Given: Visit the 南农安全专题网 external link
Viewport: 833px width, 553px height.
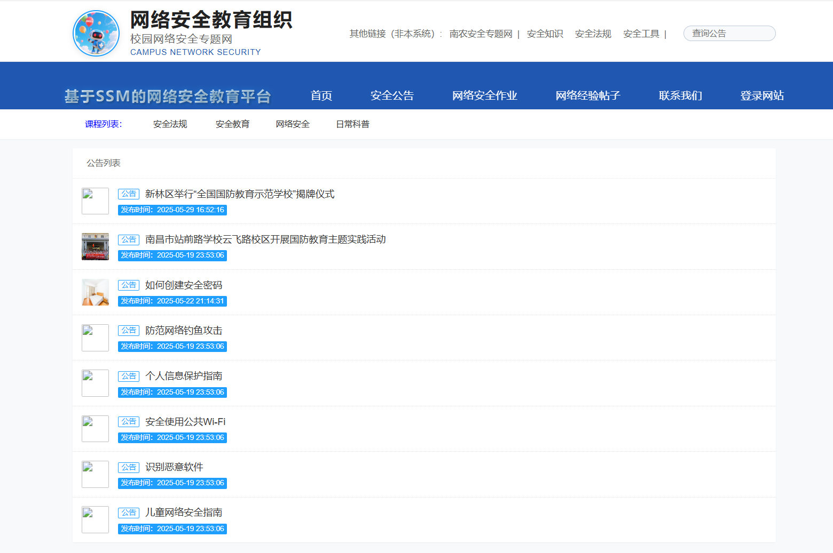Looking at the screenshot, I should point(480,33).
